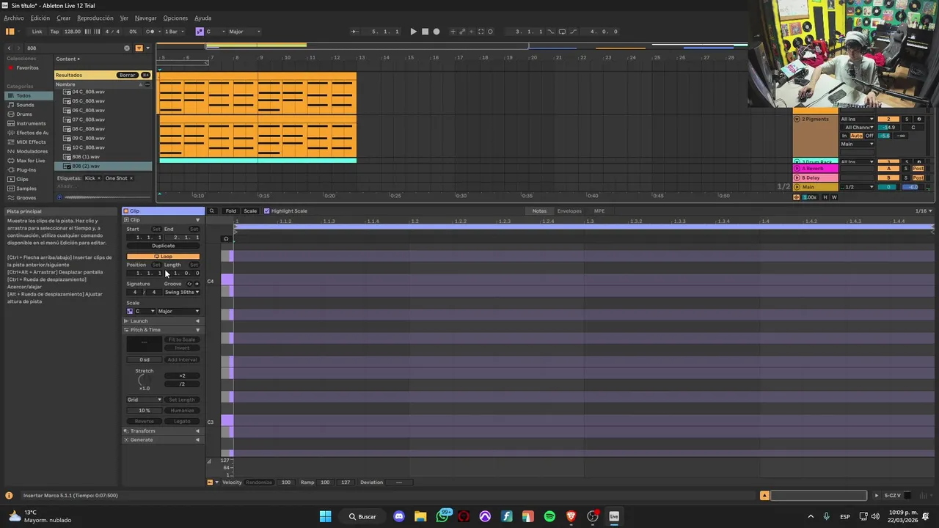The image size is (939, 528).
Task: Collapse the Pitch & Time section
Action: (x=162, y=330)
